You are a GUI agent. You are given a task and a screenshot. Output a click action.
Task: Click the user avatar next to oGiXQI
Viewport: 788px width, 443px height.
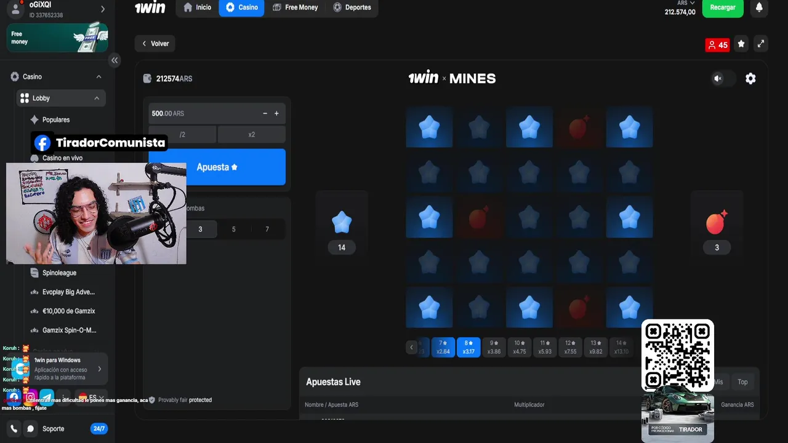16,8
